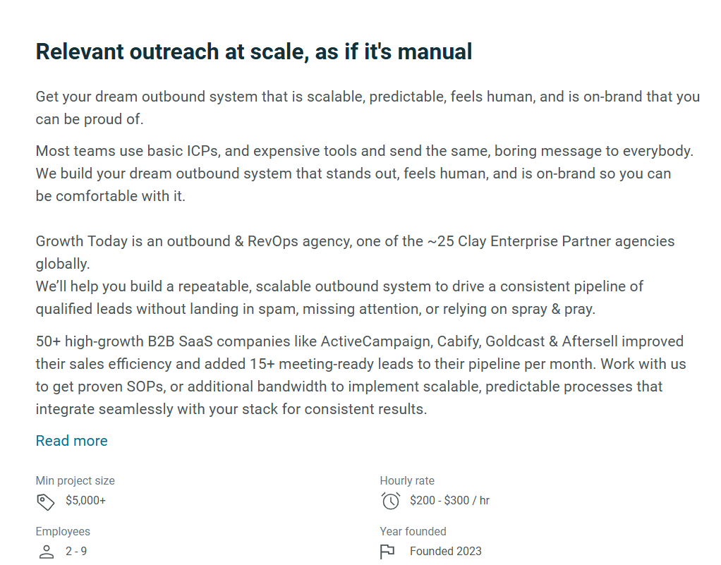Image resolution: width=721 pixels, height=565 pixels.
Task: Click the 2 - 9 employees value
Action: pos(76,552)
